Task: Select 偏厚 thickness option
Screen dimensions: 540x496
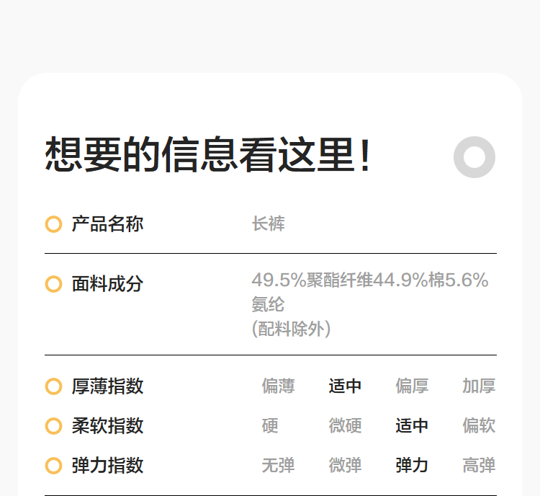Action: (412, 386)
